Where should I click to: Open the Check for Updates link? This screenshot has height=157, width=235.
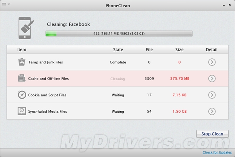click(217, 152)
